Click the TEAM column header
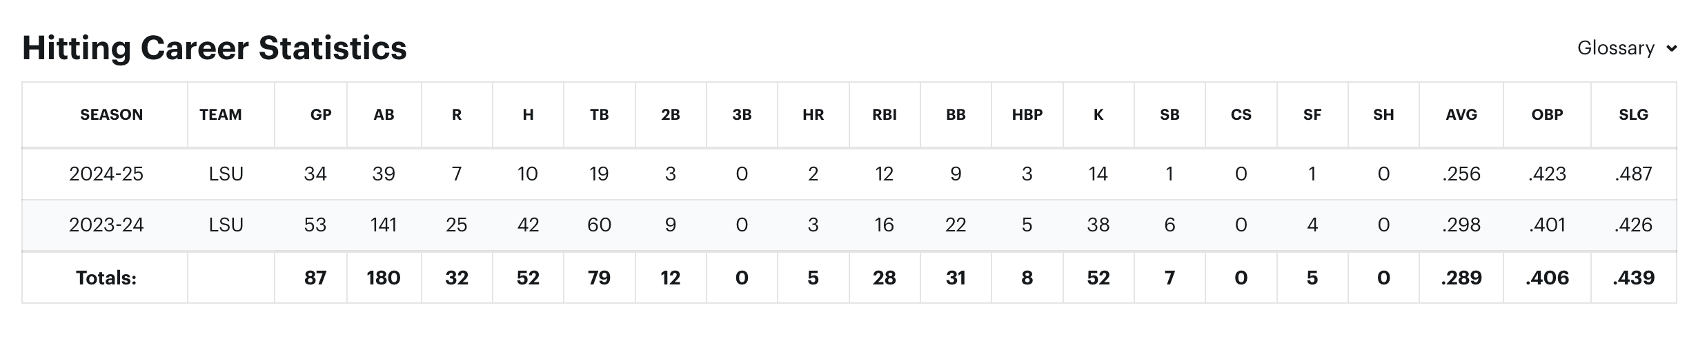Image resolution: width=1707 pixels, height=343 pixels. pyautogui.click(x=221, y=115)
